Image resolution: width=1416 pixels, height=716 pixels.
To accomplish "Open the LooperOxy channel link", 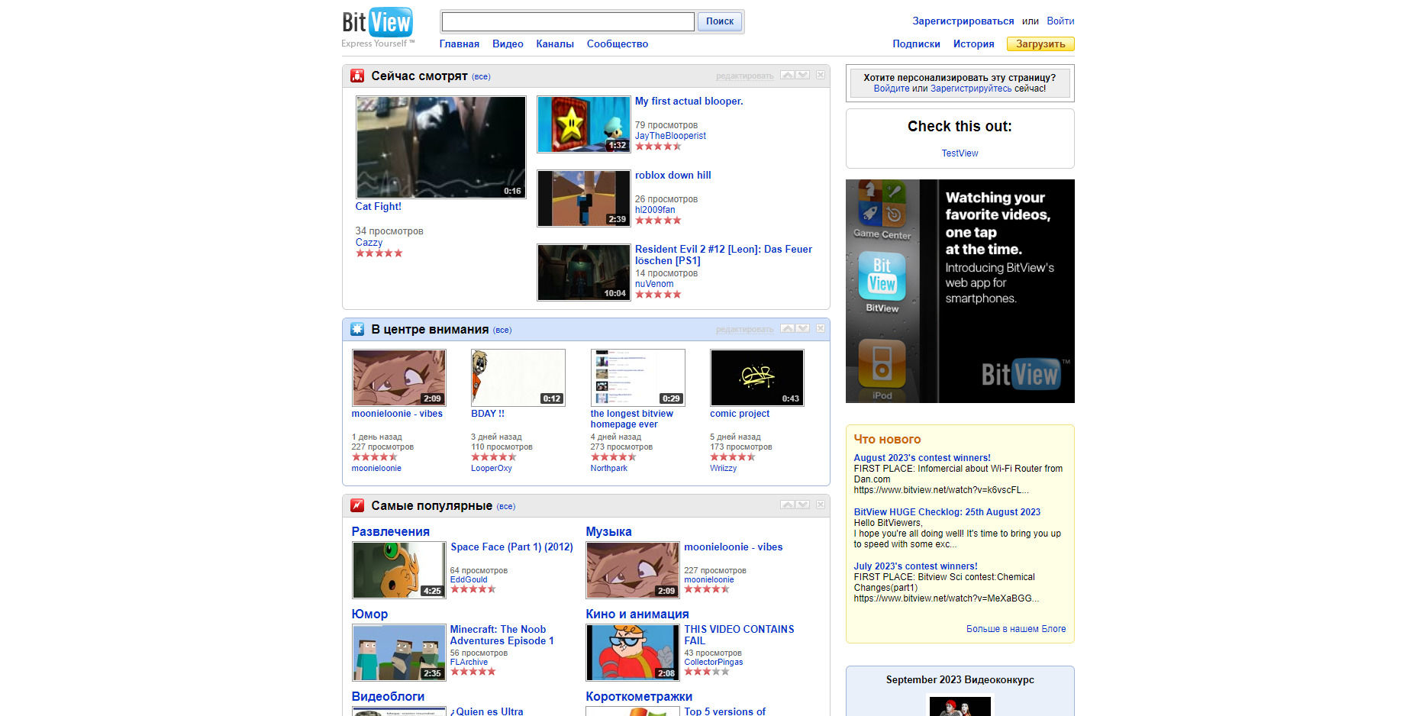I will (x=492, y=469).
